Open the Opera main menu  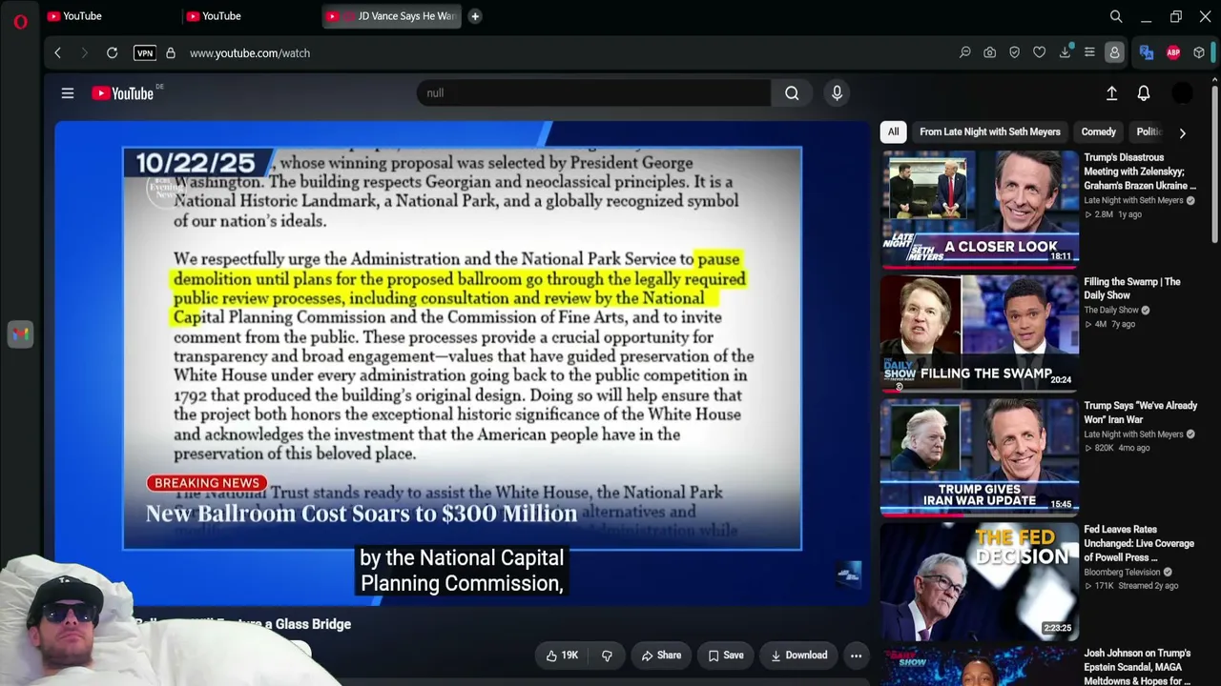(x=20, y=21)
